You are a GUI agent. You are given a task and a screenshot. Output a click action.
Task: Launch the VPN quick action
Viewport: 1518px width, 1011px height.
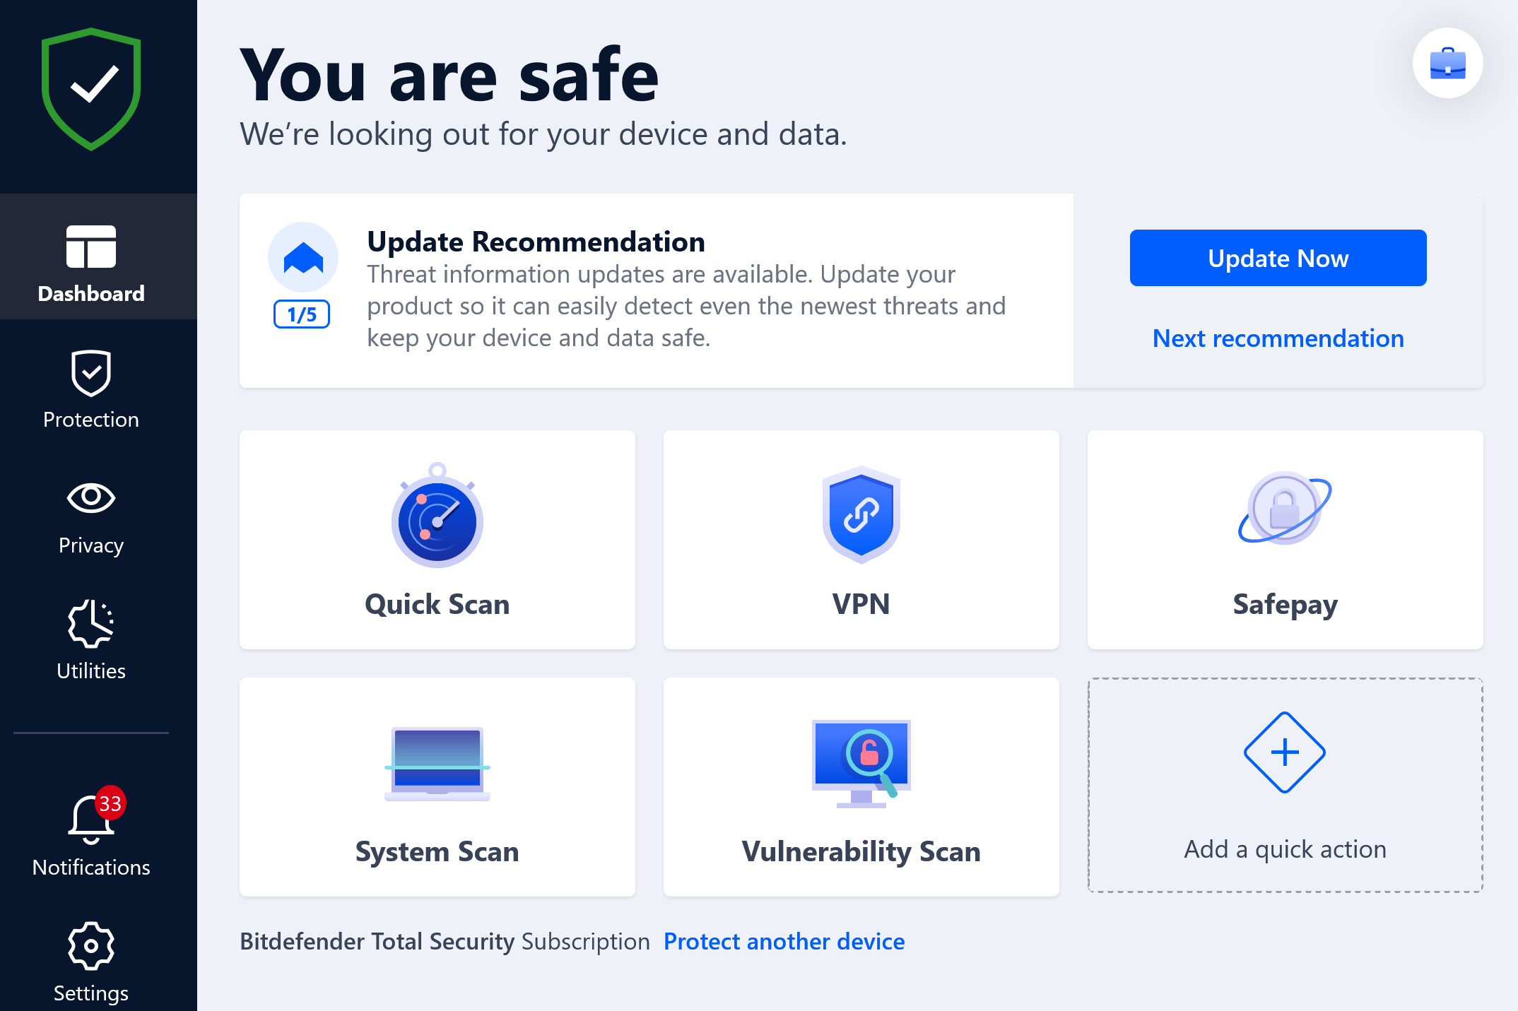coord(861,540)
